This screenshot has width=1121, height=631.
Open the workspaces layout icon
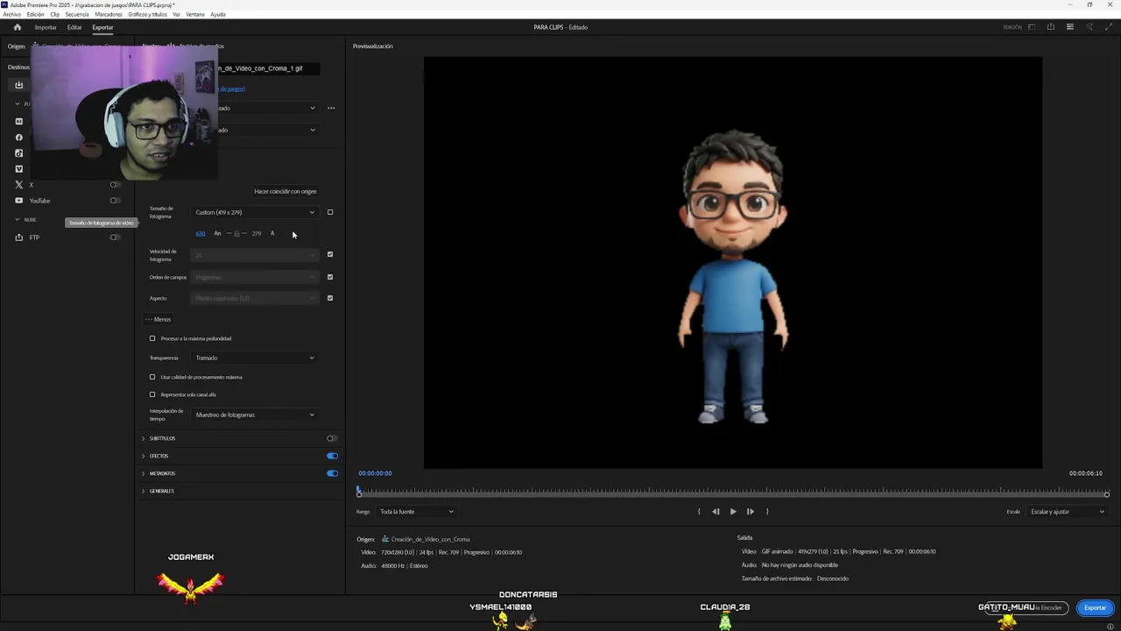pos(1032,27)
